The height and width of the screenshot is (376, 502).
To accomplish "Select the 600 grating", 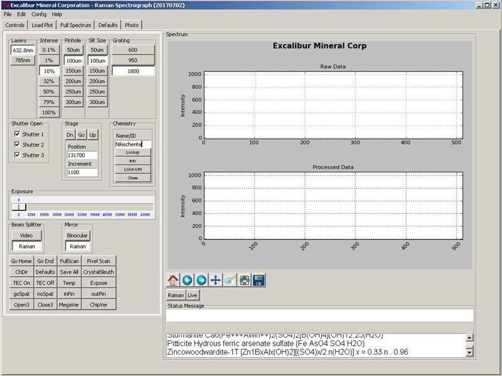I will (133, 50).
